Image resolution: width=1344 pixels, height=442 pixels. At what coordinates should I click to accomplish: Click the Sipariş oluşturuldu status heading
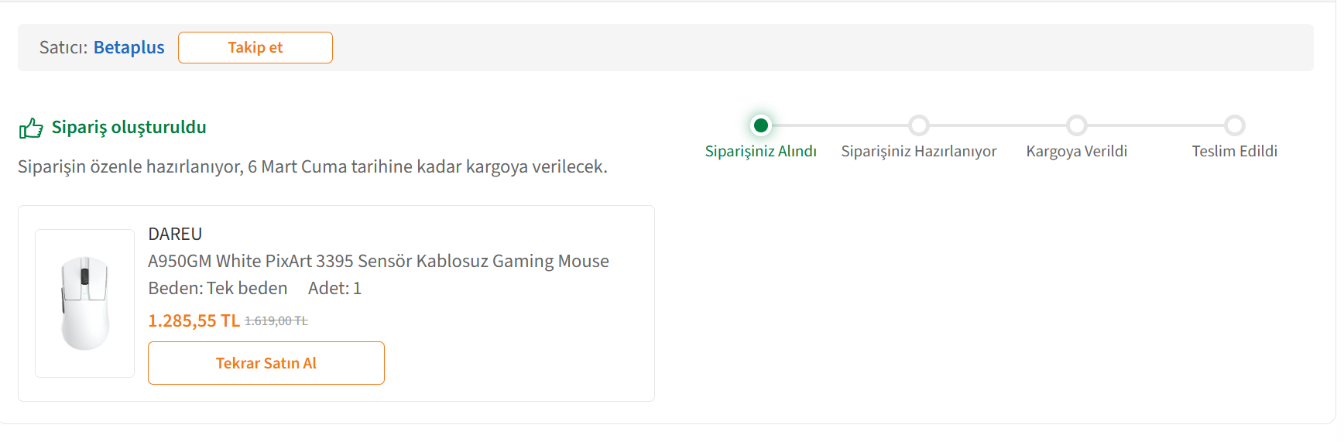[x=129, y=128]
